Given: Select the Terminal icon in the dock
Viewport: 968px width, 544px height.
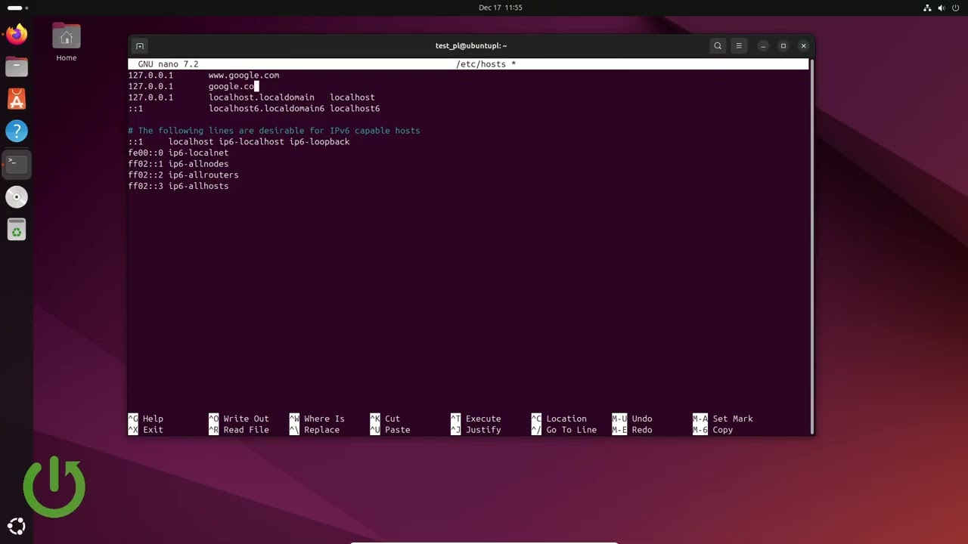Looking at the screenshot, I should coord(17,164).
